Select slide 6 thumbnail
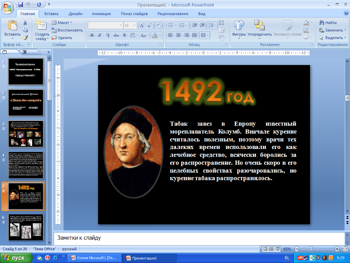This screenshot has width=350, height=263. (26, 227)
